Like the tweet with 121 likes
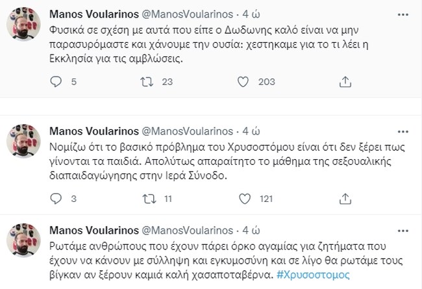Screen dimensions: 422x289 pyautogui.click(x=243, y=198)
